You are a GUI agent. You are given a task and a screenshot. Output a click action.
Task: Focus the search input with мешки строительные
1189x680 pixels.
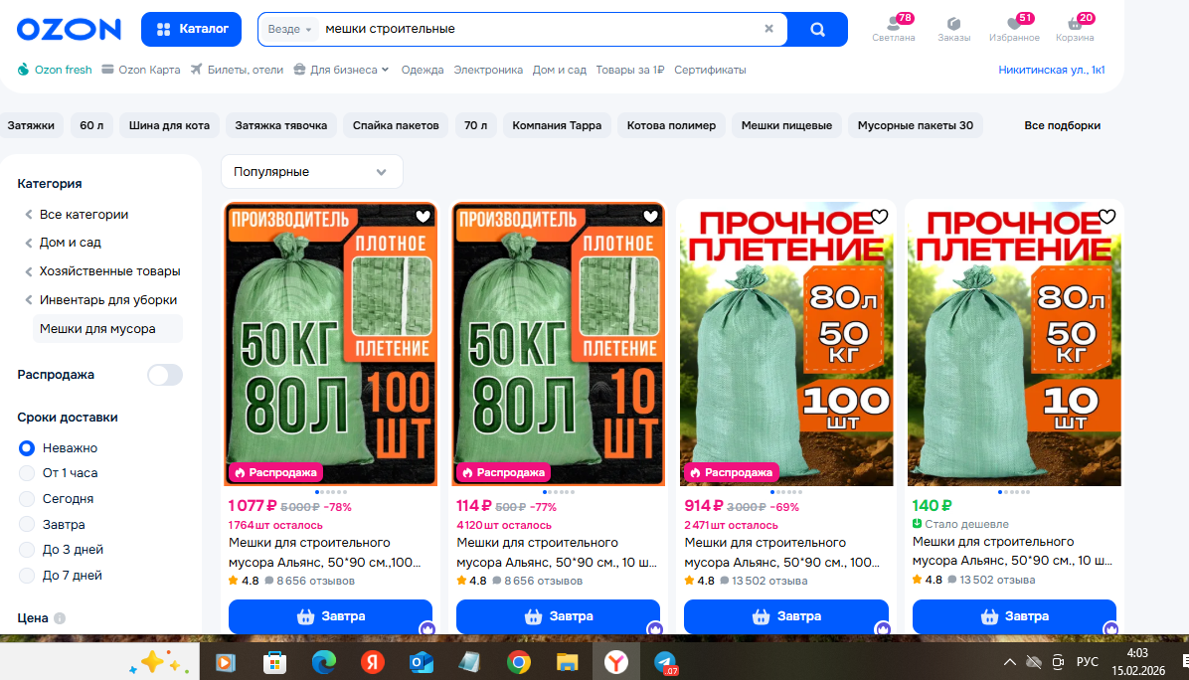click(x=539, y=29)
